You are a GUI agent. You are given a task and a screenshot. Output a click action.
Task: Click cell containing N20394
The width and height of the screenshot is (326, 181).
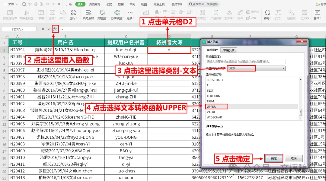tap(17, 50)
